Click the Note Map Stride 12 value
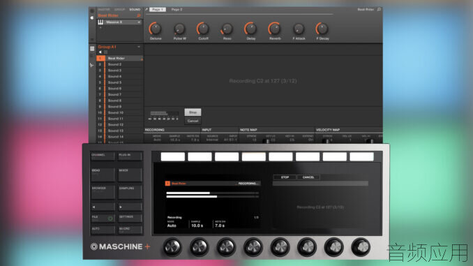Screen dimensions: 473x266 click(254, 140)
